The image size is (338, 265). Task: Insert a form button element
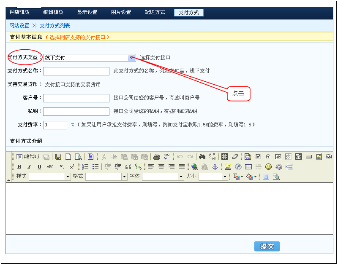tap(309, 157)
